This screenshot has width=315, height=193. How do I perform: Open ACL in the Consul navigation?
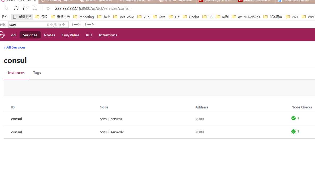coord(89,35)
